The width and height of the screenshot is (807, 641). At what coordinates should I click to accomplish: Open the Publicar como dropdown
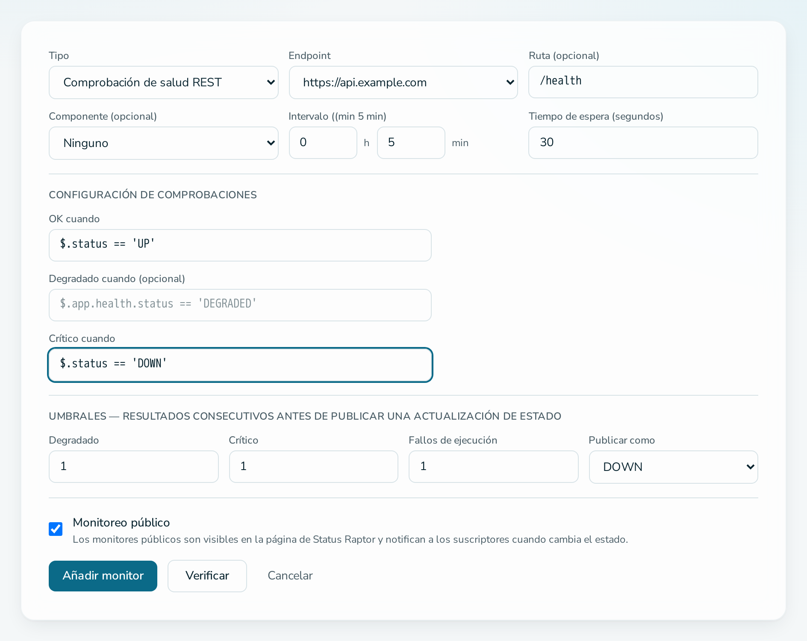pyautogui.click(x=673, y=467)
